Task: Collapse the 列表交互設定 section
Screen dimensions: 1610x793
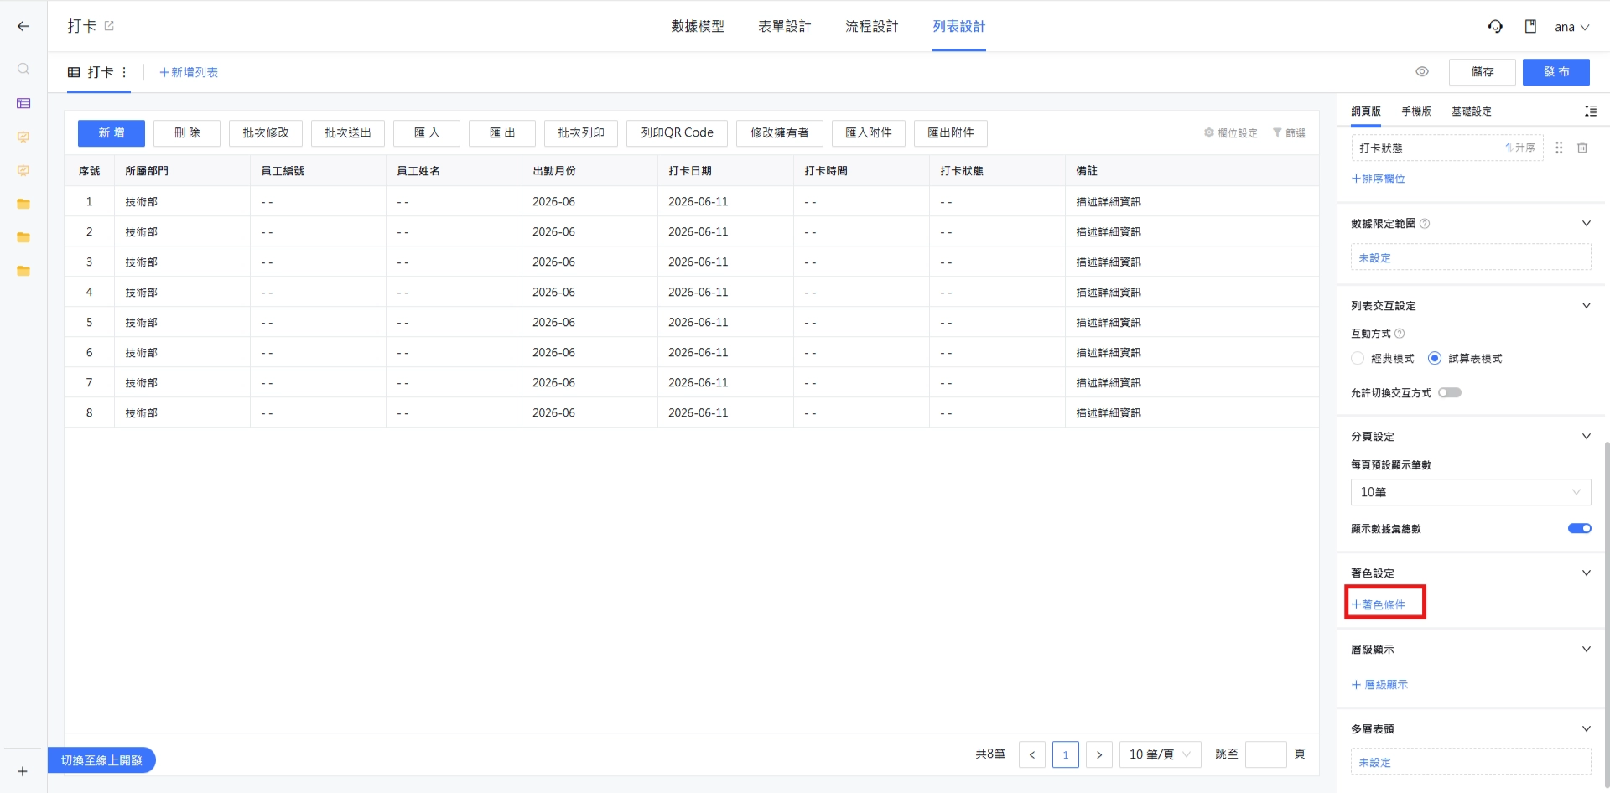Action: (x=1587, y=305)
